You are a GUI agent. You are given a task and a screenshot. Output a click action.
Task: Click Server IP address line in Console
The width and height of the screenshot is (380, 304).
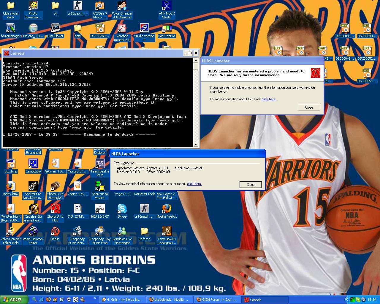[47, 85]
